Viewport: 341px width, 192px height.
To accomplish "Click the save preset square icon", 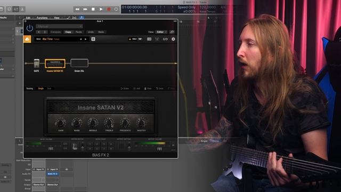I will click(93, 39).
